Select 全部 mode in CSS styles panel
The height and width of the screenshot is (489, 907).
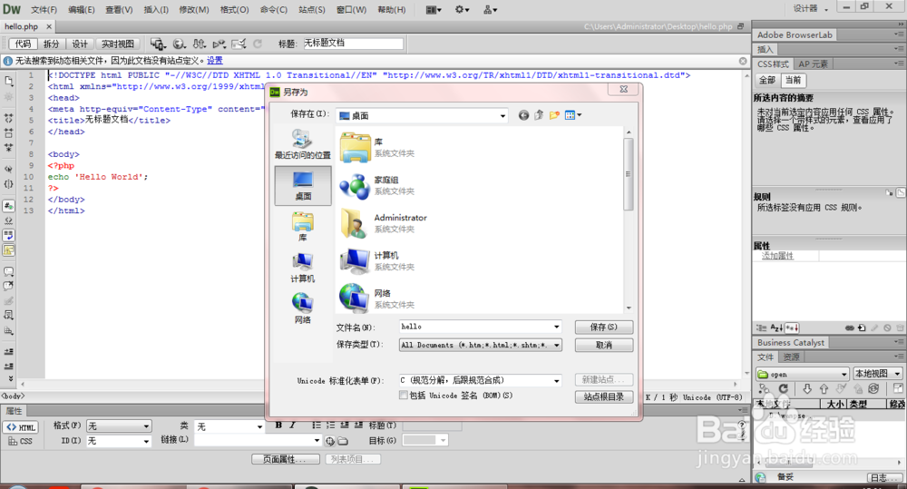[x=767, y=80]
